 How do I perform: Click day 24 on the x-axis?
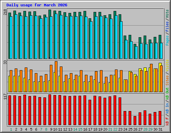125,129
